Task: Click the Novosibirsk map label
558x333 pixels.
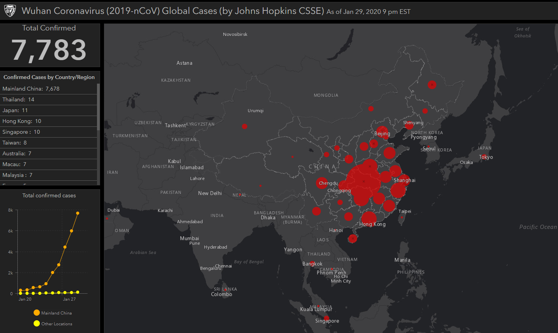Action: (x=235, y=34)
